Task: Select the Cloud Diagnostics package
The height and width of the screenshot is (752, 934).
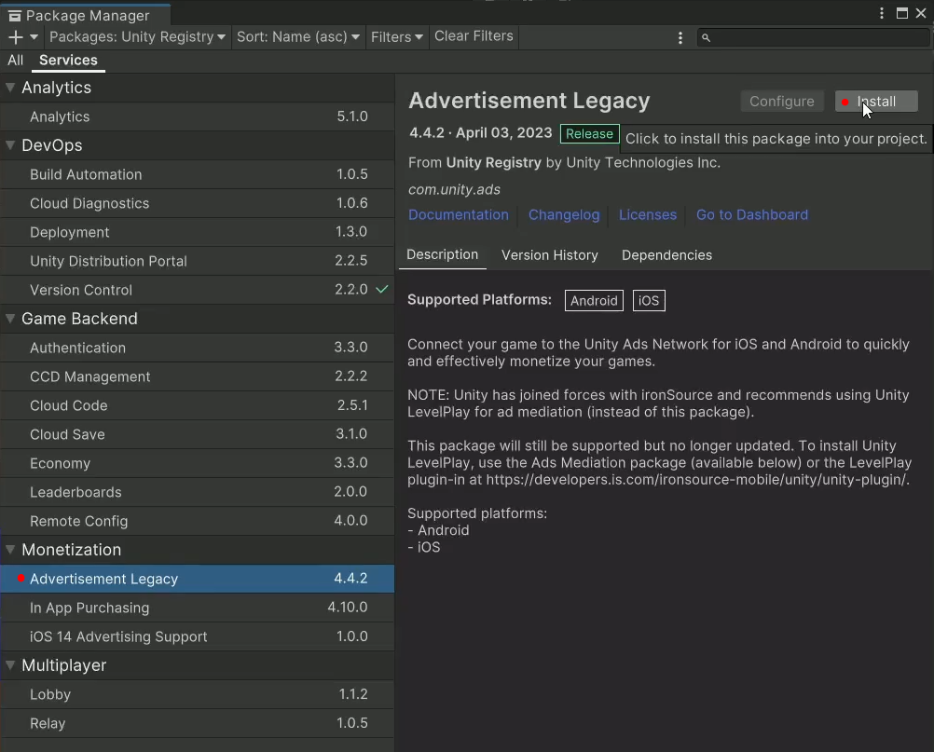Action: [198, 203]
